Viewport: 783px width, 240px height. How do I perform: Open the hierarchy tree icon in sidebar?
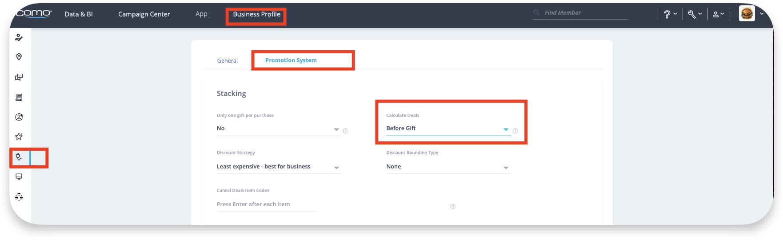click(19, 196)
